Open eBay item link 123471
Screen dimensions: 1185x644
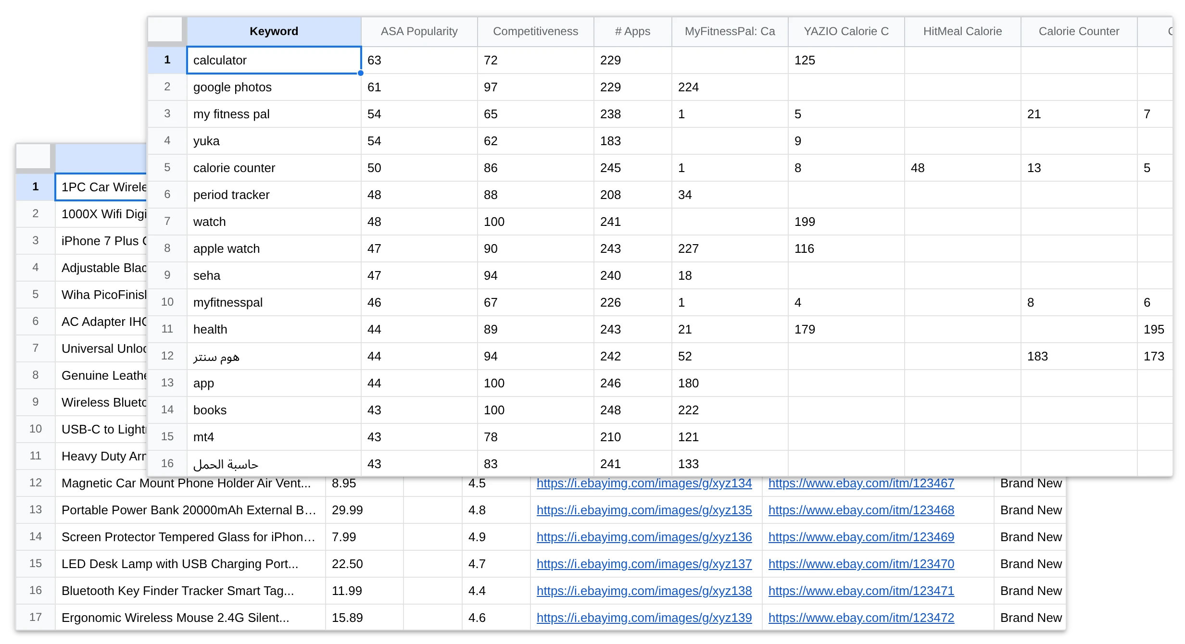(x=861, y=591)
